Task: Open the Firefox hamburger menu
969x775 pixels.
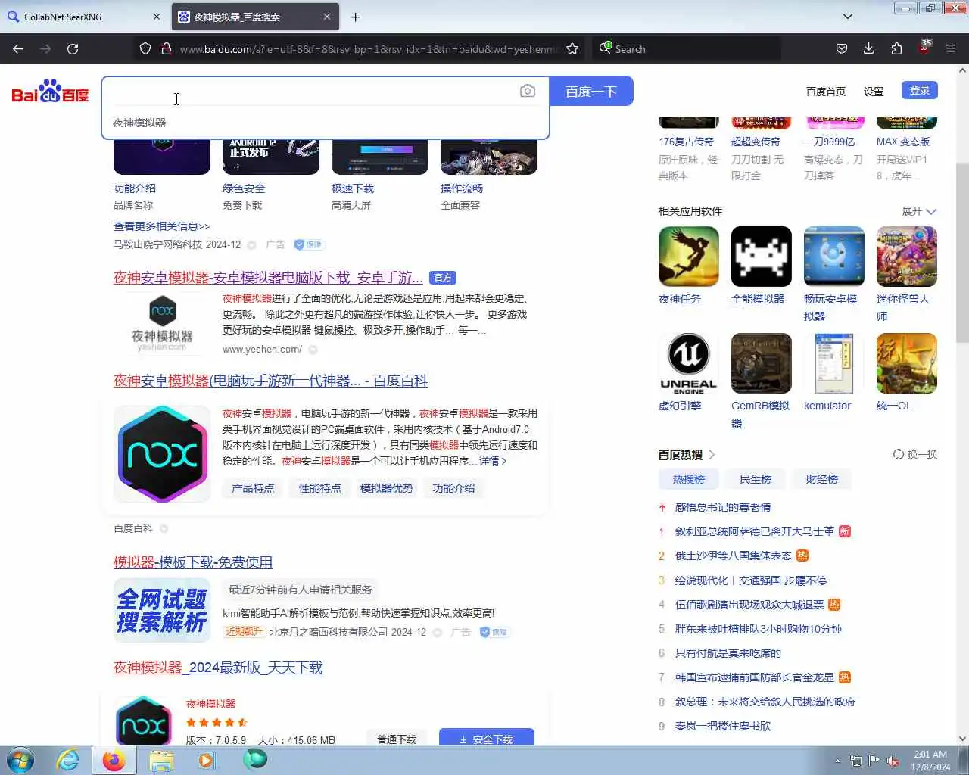Action: [x=951, y=48]
